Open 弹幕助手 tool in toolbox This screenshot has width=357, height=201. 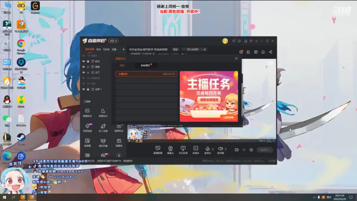tap(87, 113)
